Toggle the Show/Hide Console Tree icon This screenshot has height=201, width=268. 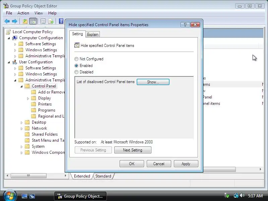point(33,21)
